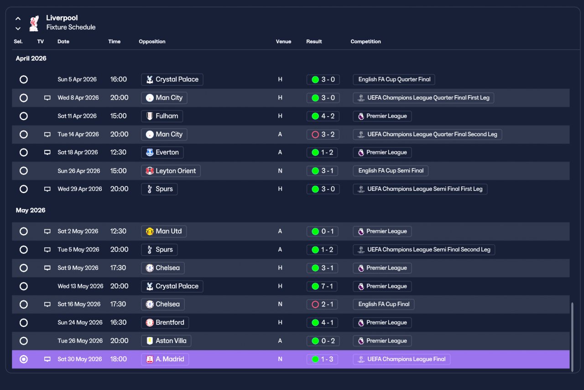This screenshot has width=584, height=390.
Task: Open Man City opposition on 8 Apr
Action: (164, 98)
